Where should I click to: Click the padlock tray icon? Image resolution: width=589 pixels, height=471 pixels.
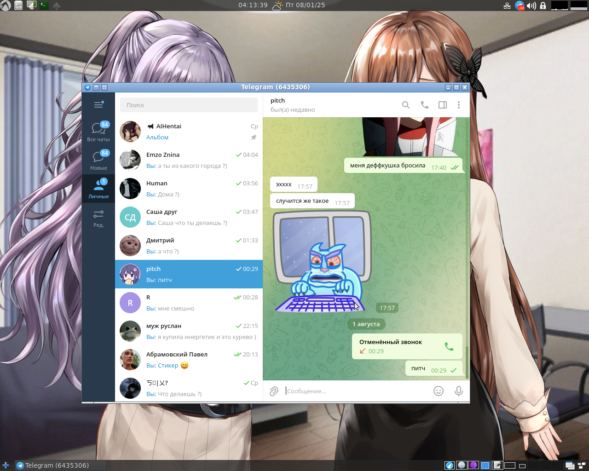pos(543,6)
